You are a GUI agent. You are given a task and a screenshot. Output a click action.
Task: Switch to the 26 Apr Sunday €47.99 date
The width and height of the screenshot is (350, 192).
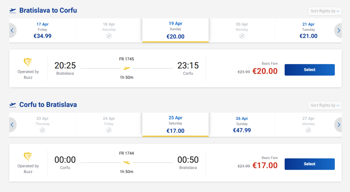tap(242, 125)
